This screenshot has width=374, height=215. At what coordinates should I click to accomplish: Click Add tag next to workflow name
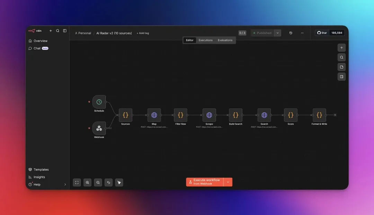[143, 33]
